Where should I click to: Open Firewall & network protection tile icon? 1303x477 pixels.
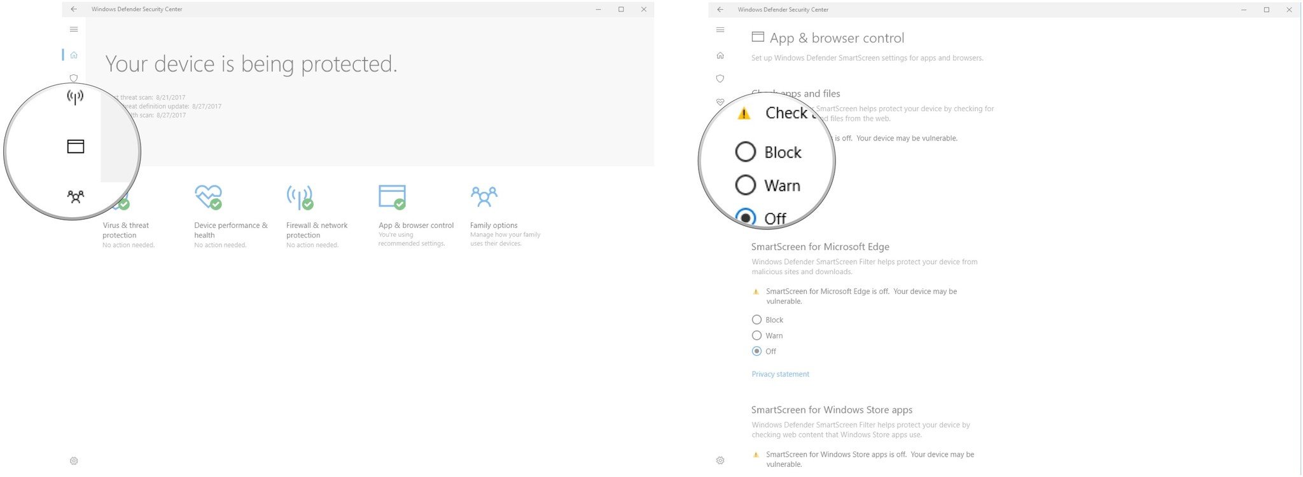click(300, 198)
